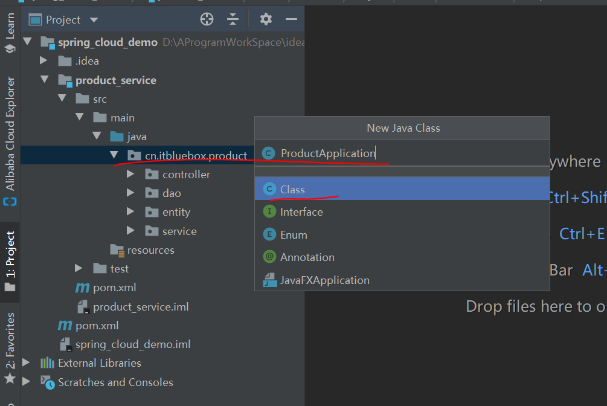This screenshot has width=607, height=406.
Task: Expand External Libraries node
Action: pos(26,362)
